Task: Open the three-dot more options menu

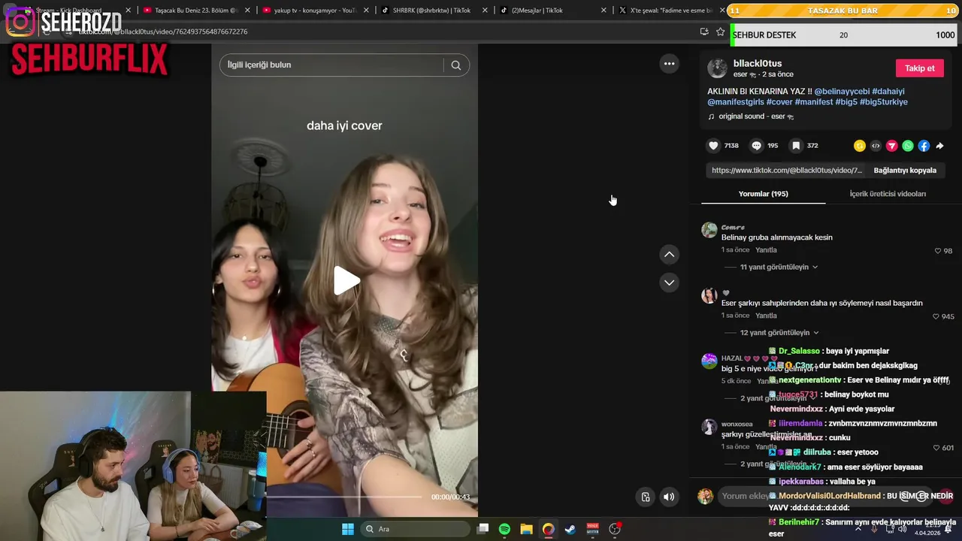Action: pos(669,64)
